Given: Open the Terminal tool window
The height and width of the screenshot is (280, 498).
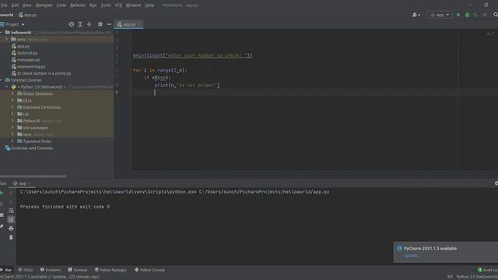Looking at the screenshot, I should 78,270.
